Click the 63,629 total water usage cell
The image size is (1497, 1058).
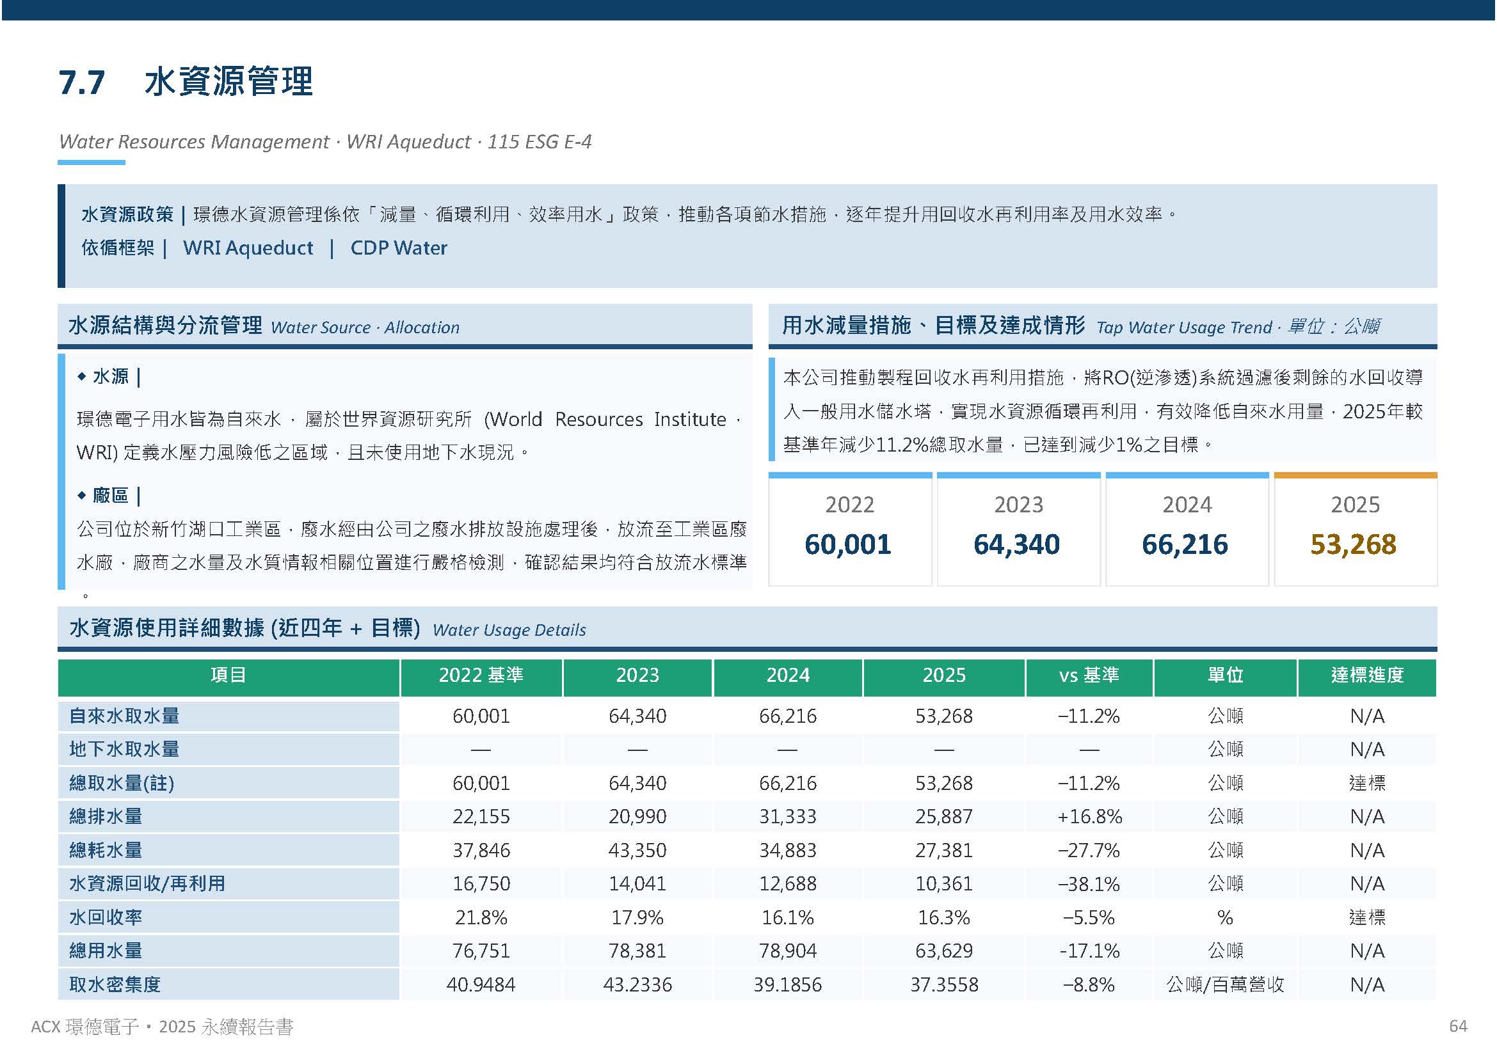(x=944, y=951)
